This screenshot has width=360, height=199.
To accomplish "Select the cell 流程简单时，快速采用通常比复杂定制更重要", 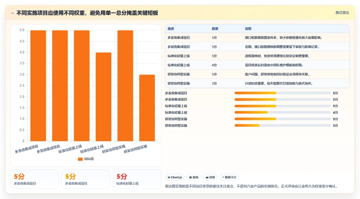I will 277,56.
